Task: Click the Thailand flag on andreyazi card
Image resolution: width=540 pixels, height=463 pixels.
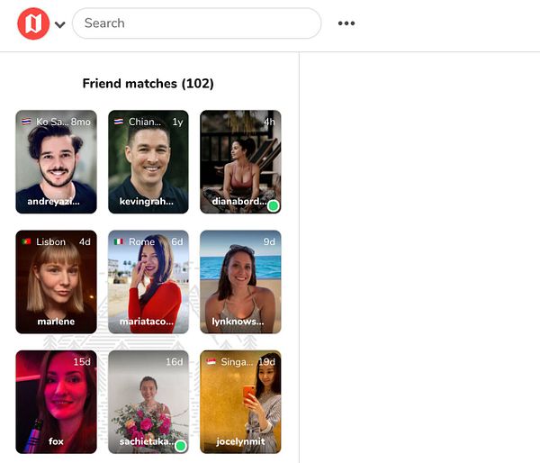Action: (x=26, y=122)
